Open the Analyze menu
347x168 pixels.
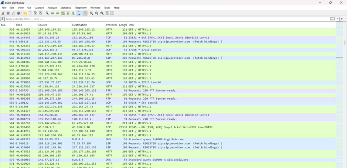tap(52, 8)
